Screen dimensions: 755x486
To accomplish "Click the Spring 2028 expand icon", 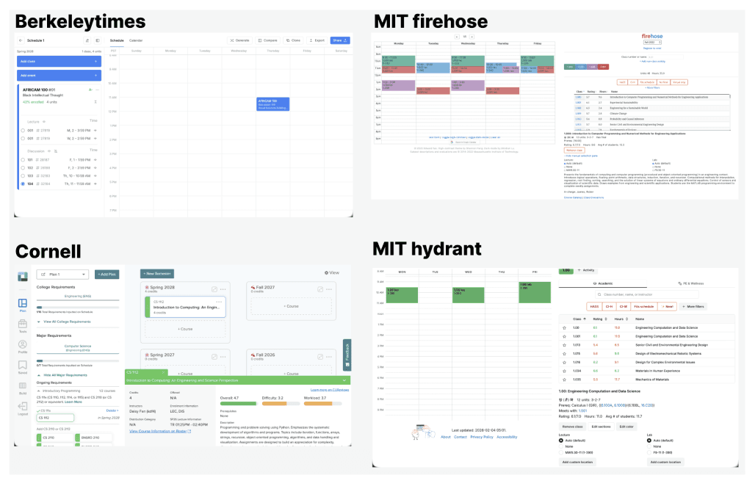I will pos(214,289).
